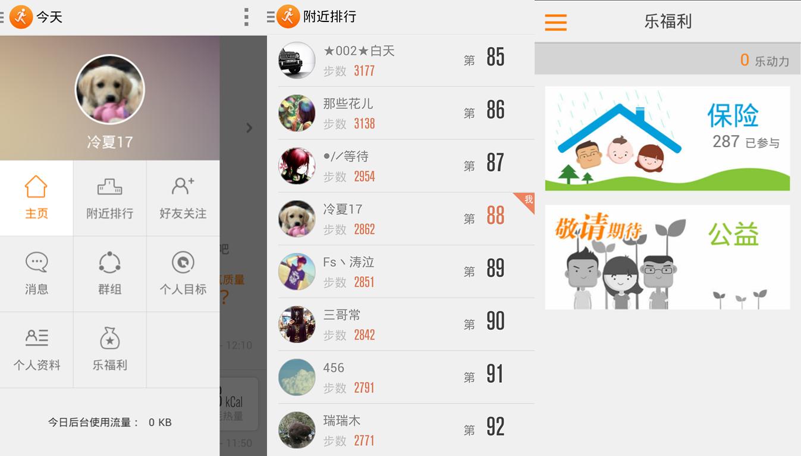
Task: Tap the 附近排行 podium icon
Action: click(x=109, y=186)
